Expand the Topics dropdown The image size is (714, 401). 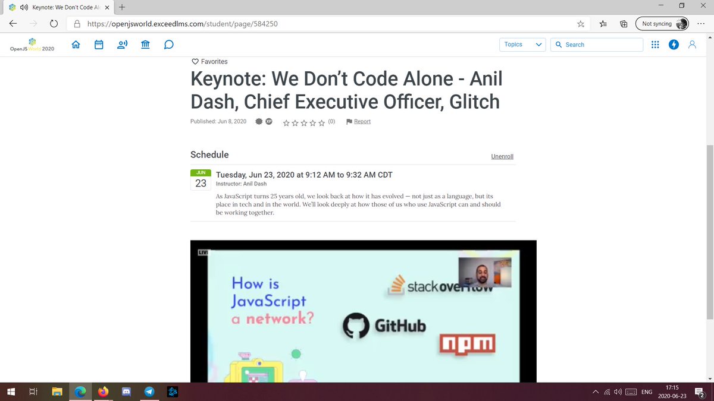coord(522,45)
